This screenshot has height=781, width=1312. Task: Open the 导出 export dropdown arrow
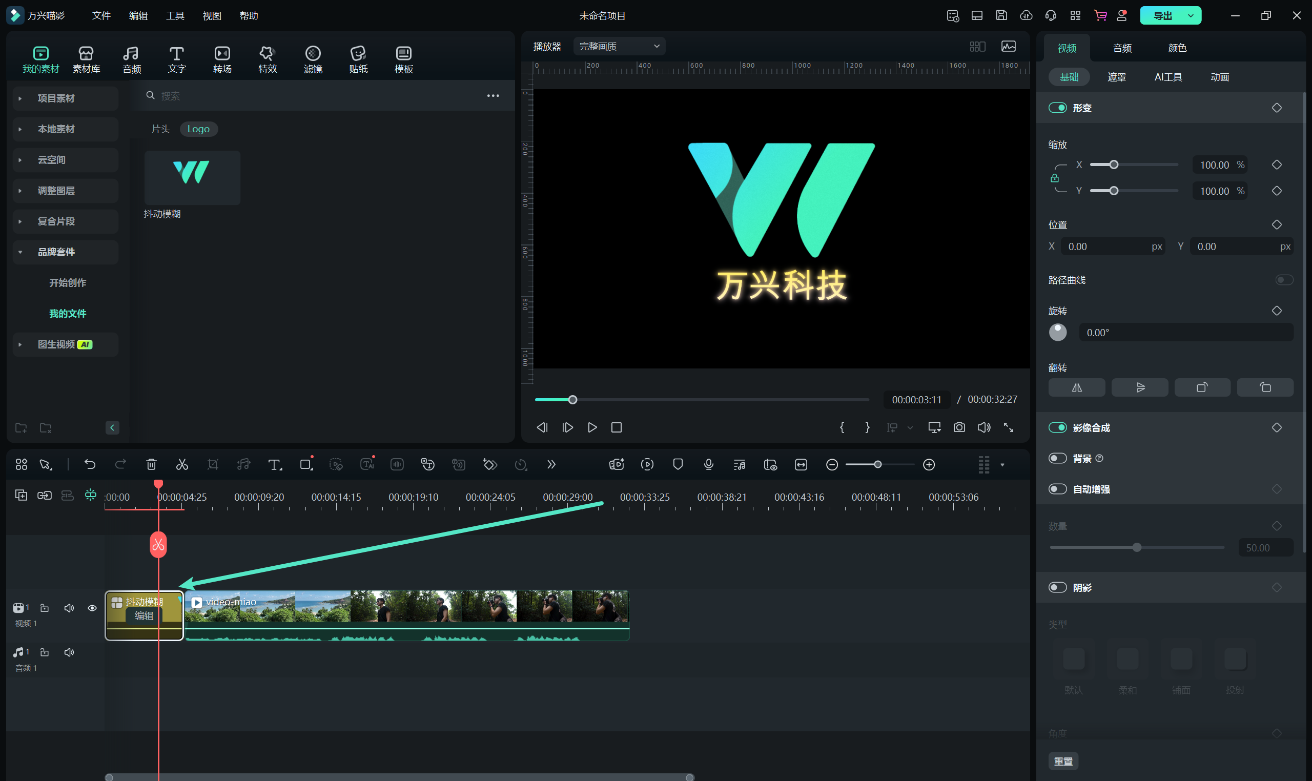click(1190, 15)
